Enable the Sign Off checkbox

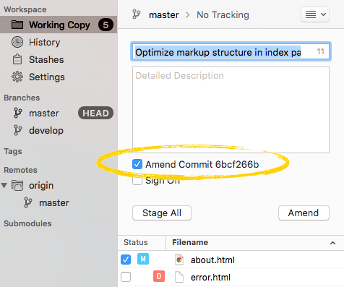137,180
